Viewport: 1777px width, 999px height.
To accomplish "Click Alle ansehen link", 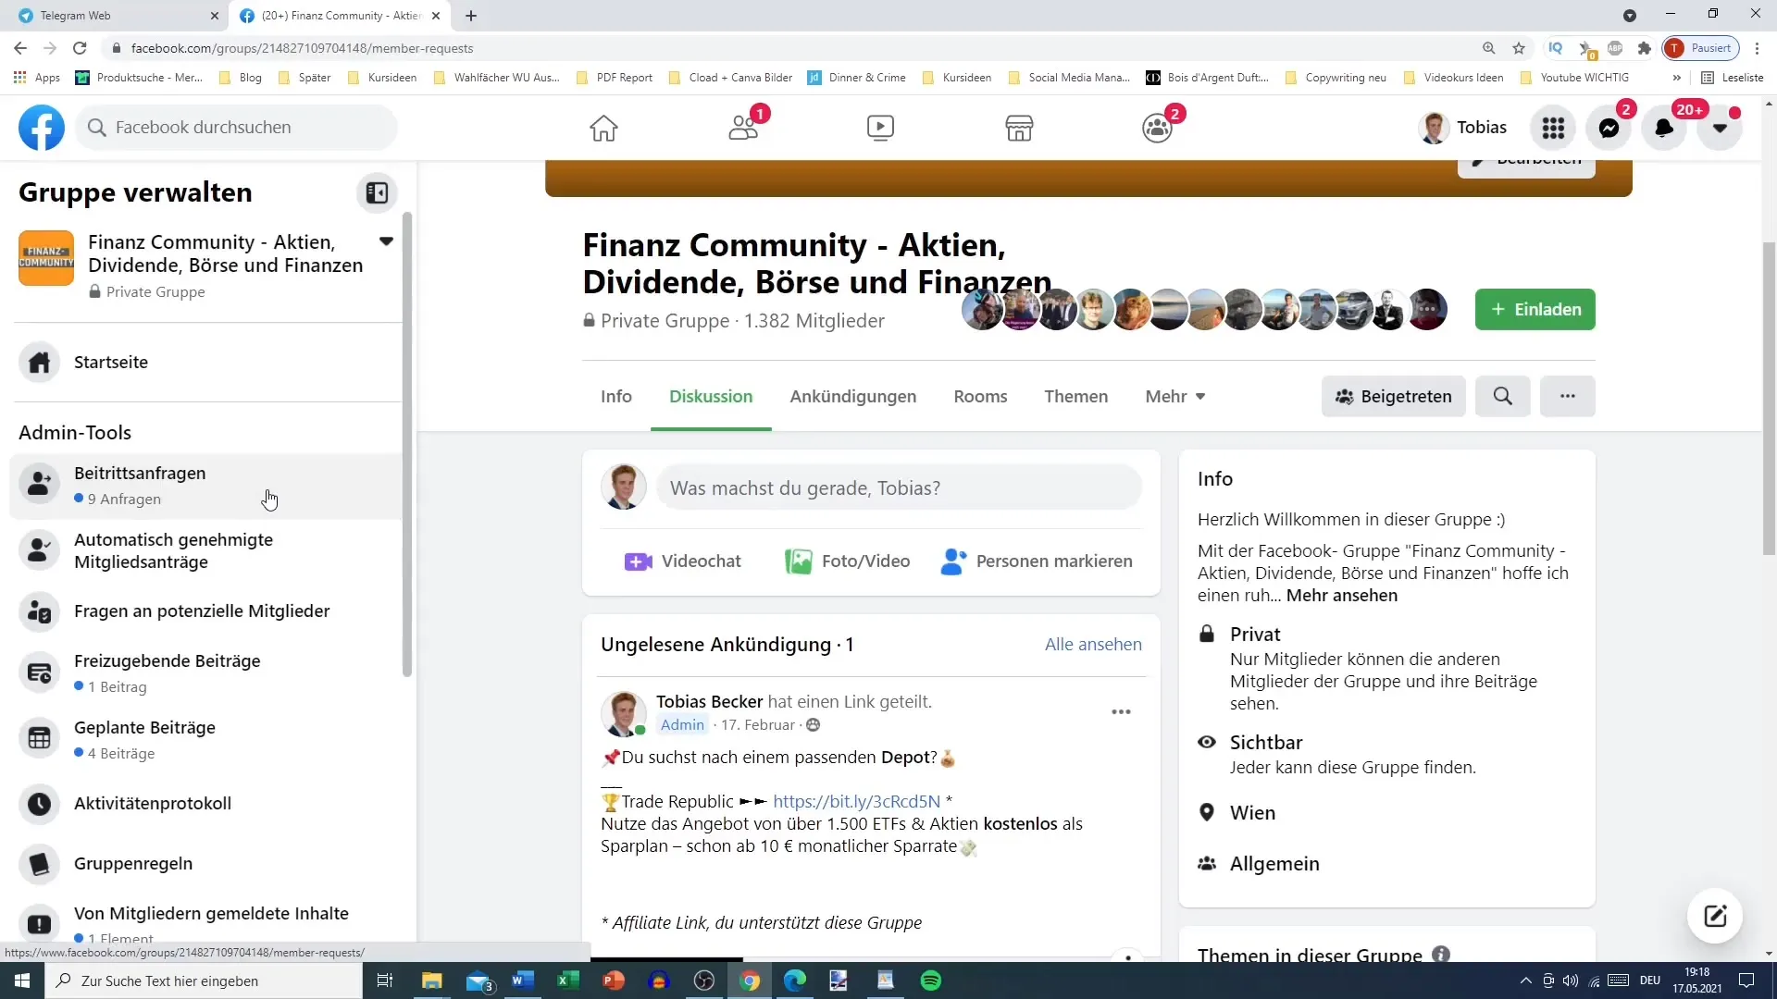I will pos(1093,644).
